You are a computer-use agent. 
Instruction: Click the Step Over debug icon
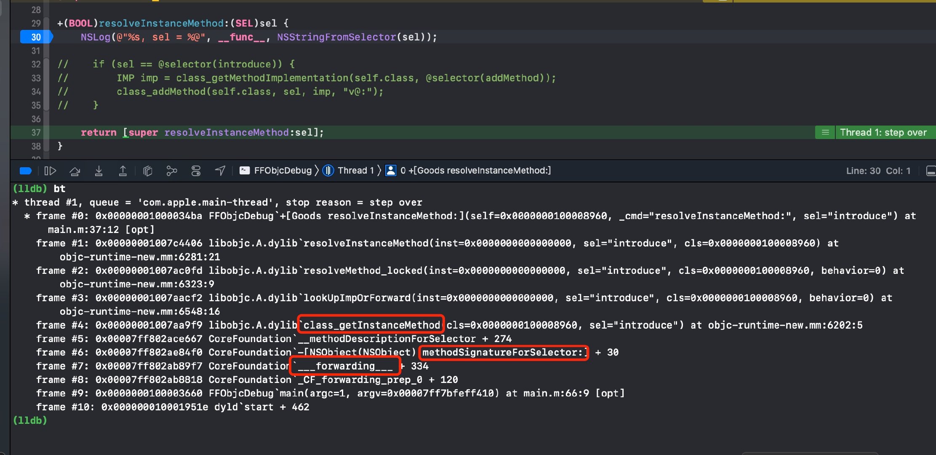pyautogui.click(x=75, y=171)
